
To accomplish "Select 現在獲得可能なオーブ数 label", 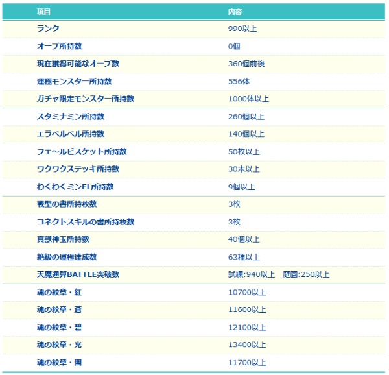I will click(78, 64).
